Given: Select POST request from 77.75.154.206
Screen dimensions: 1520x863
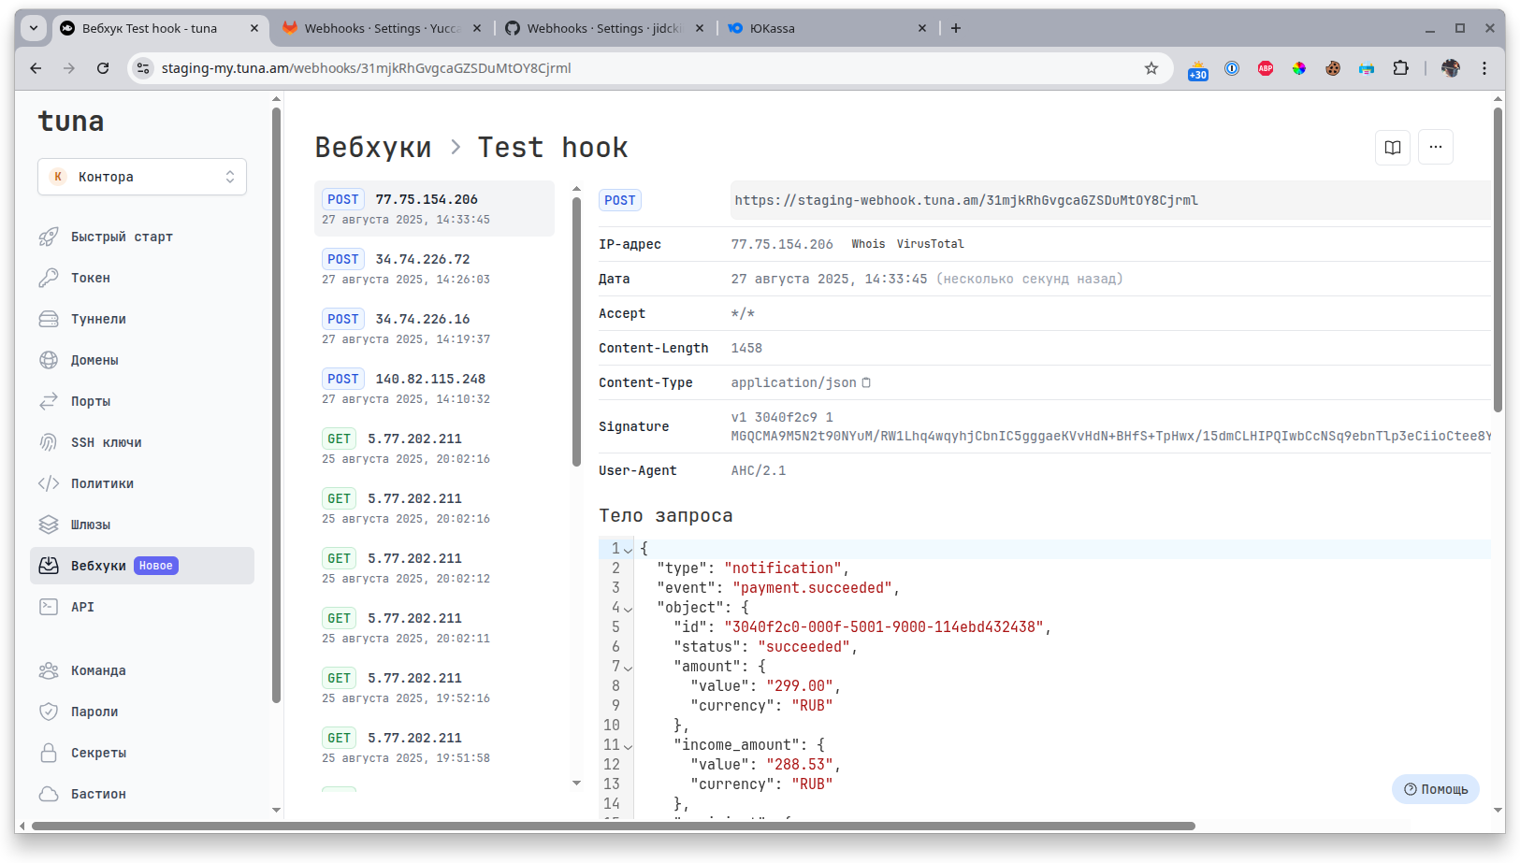Looking at the screenshot, I should [434, 209].
